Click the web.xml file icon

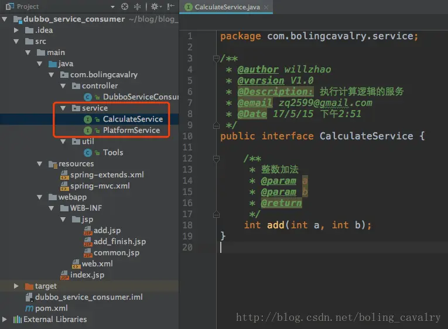pos(76,264)
